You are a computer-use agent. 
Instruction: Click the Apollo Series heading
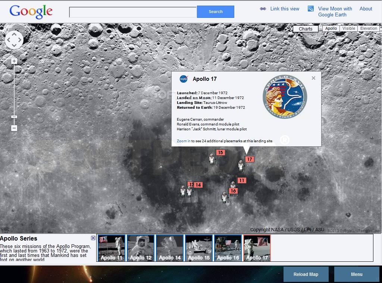pos(19,238)
